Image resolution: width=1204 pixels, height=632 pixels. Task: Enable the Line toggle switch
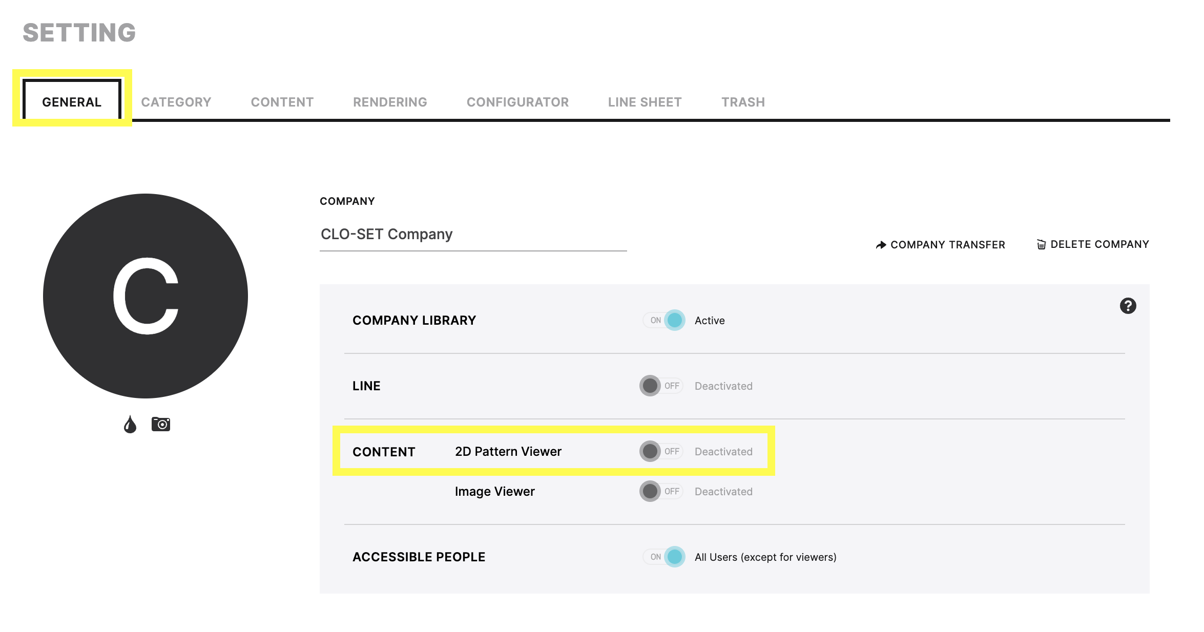coord(661,386)
